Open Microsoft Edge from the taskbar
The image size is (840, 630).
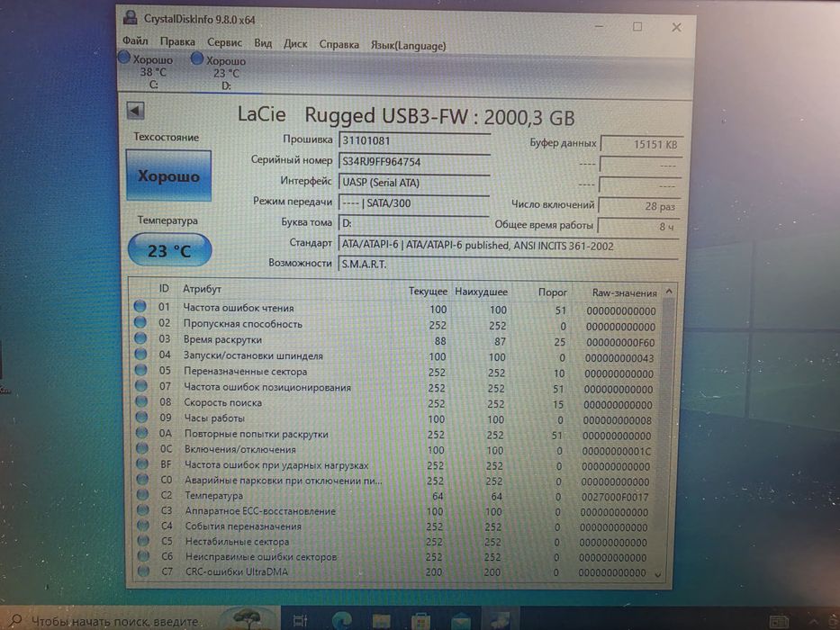coord(340,621)
